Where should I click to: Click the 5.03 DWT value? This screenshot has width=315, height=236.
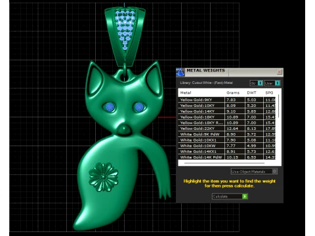tap(251, 100)
